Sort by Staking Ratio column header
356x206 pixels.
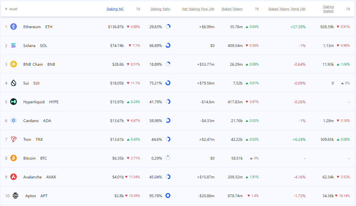[x=160, y=9]
